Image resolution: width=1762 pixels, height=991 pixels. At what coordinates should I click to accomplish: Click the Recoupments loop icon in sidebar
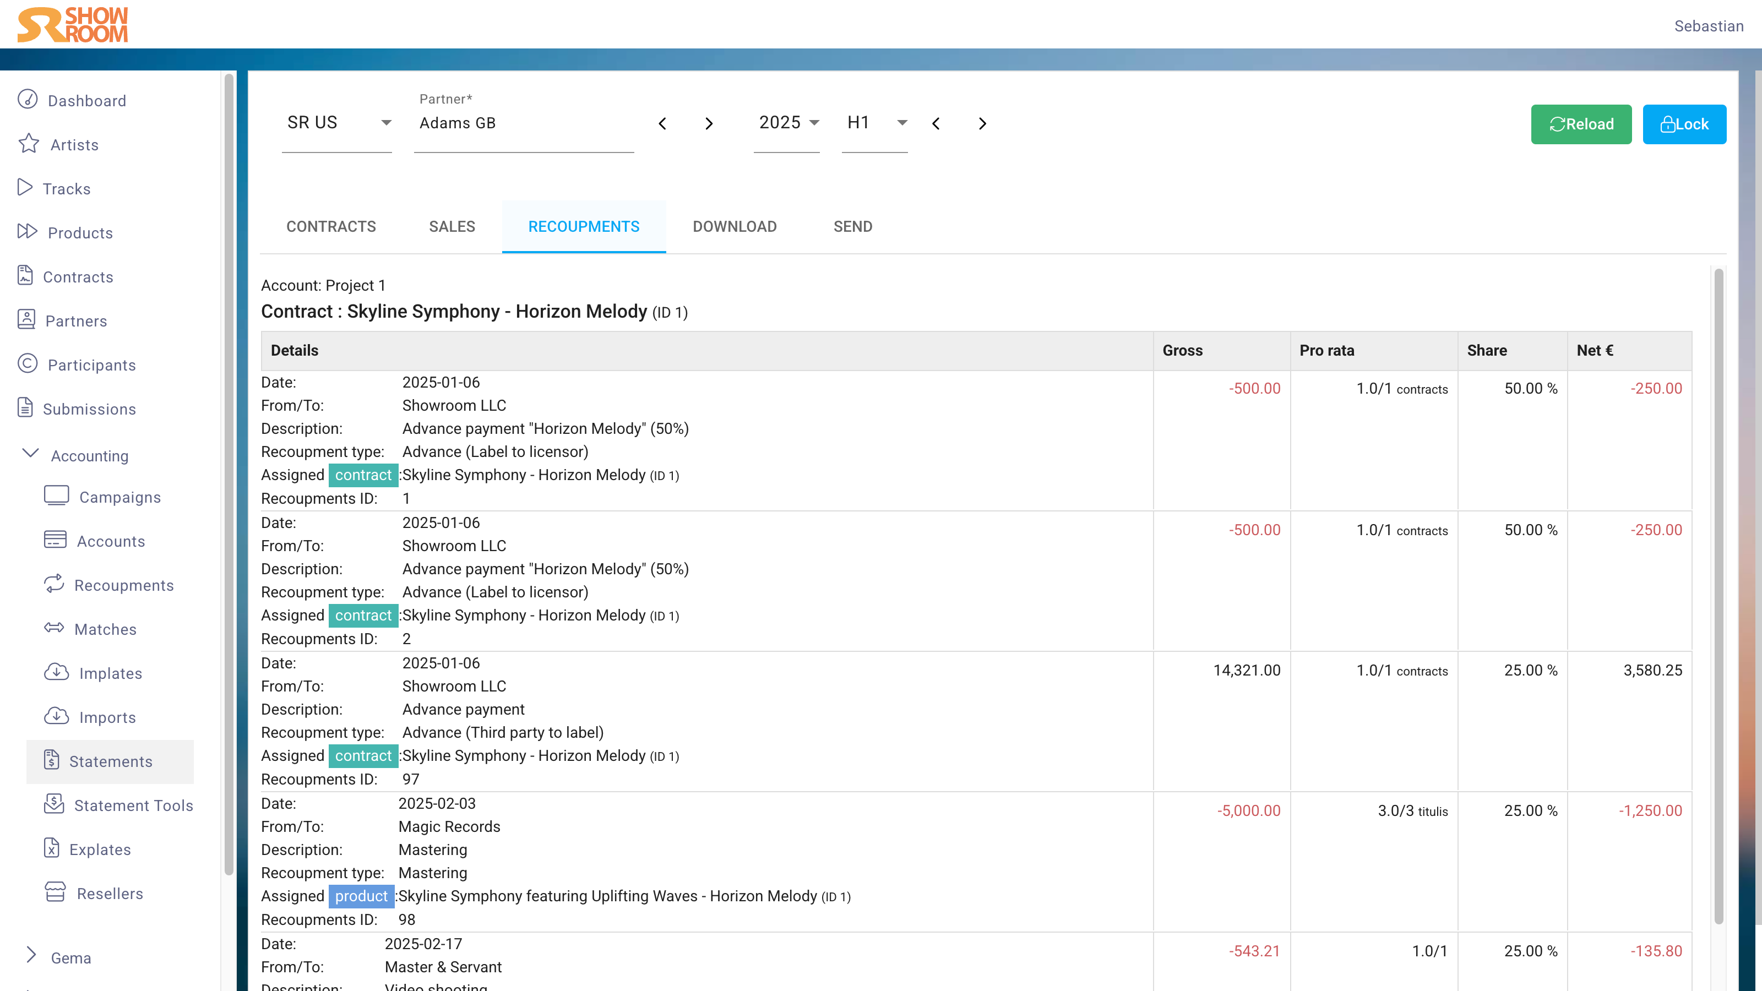pyautogui.click(x=54, y=584)
